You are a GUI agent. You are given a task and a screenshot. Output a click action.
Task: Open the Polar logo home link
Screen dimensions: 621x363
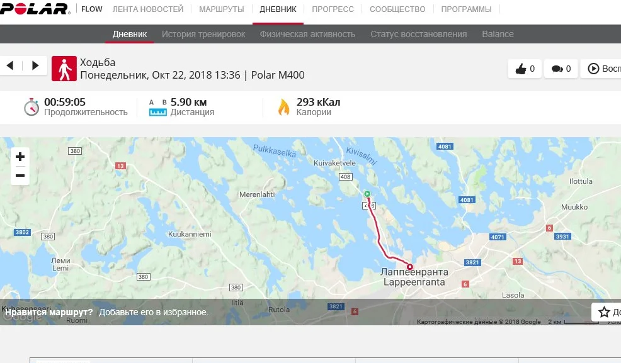(x=35, y=9)
